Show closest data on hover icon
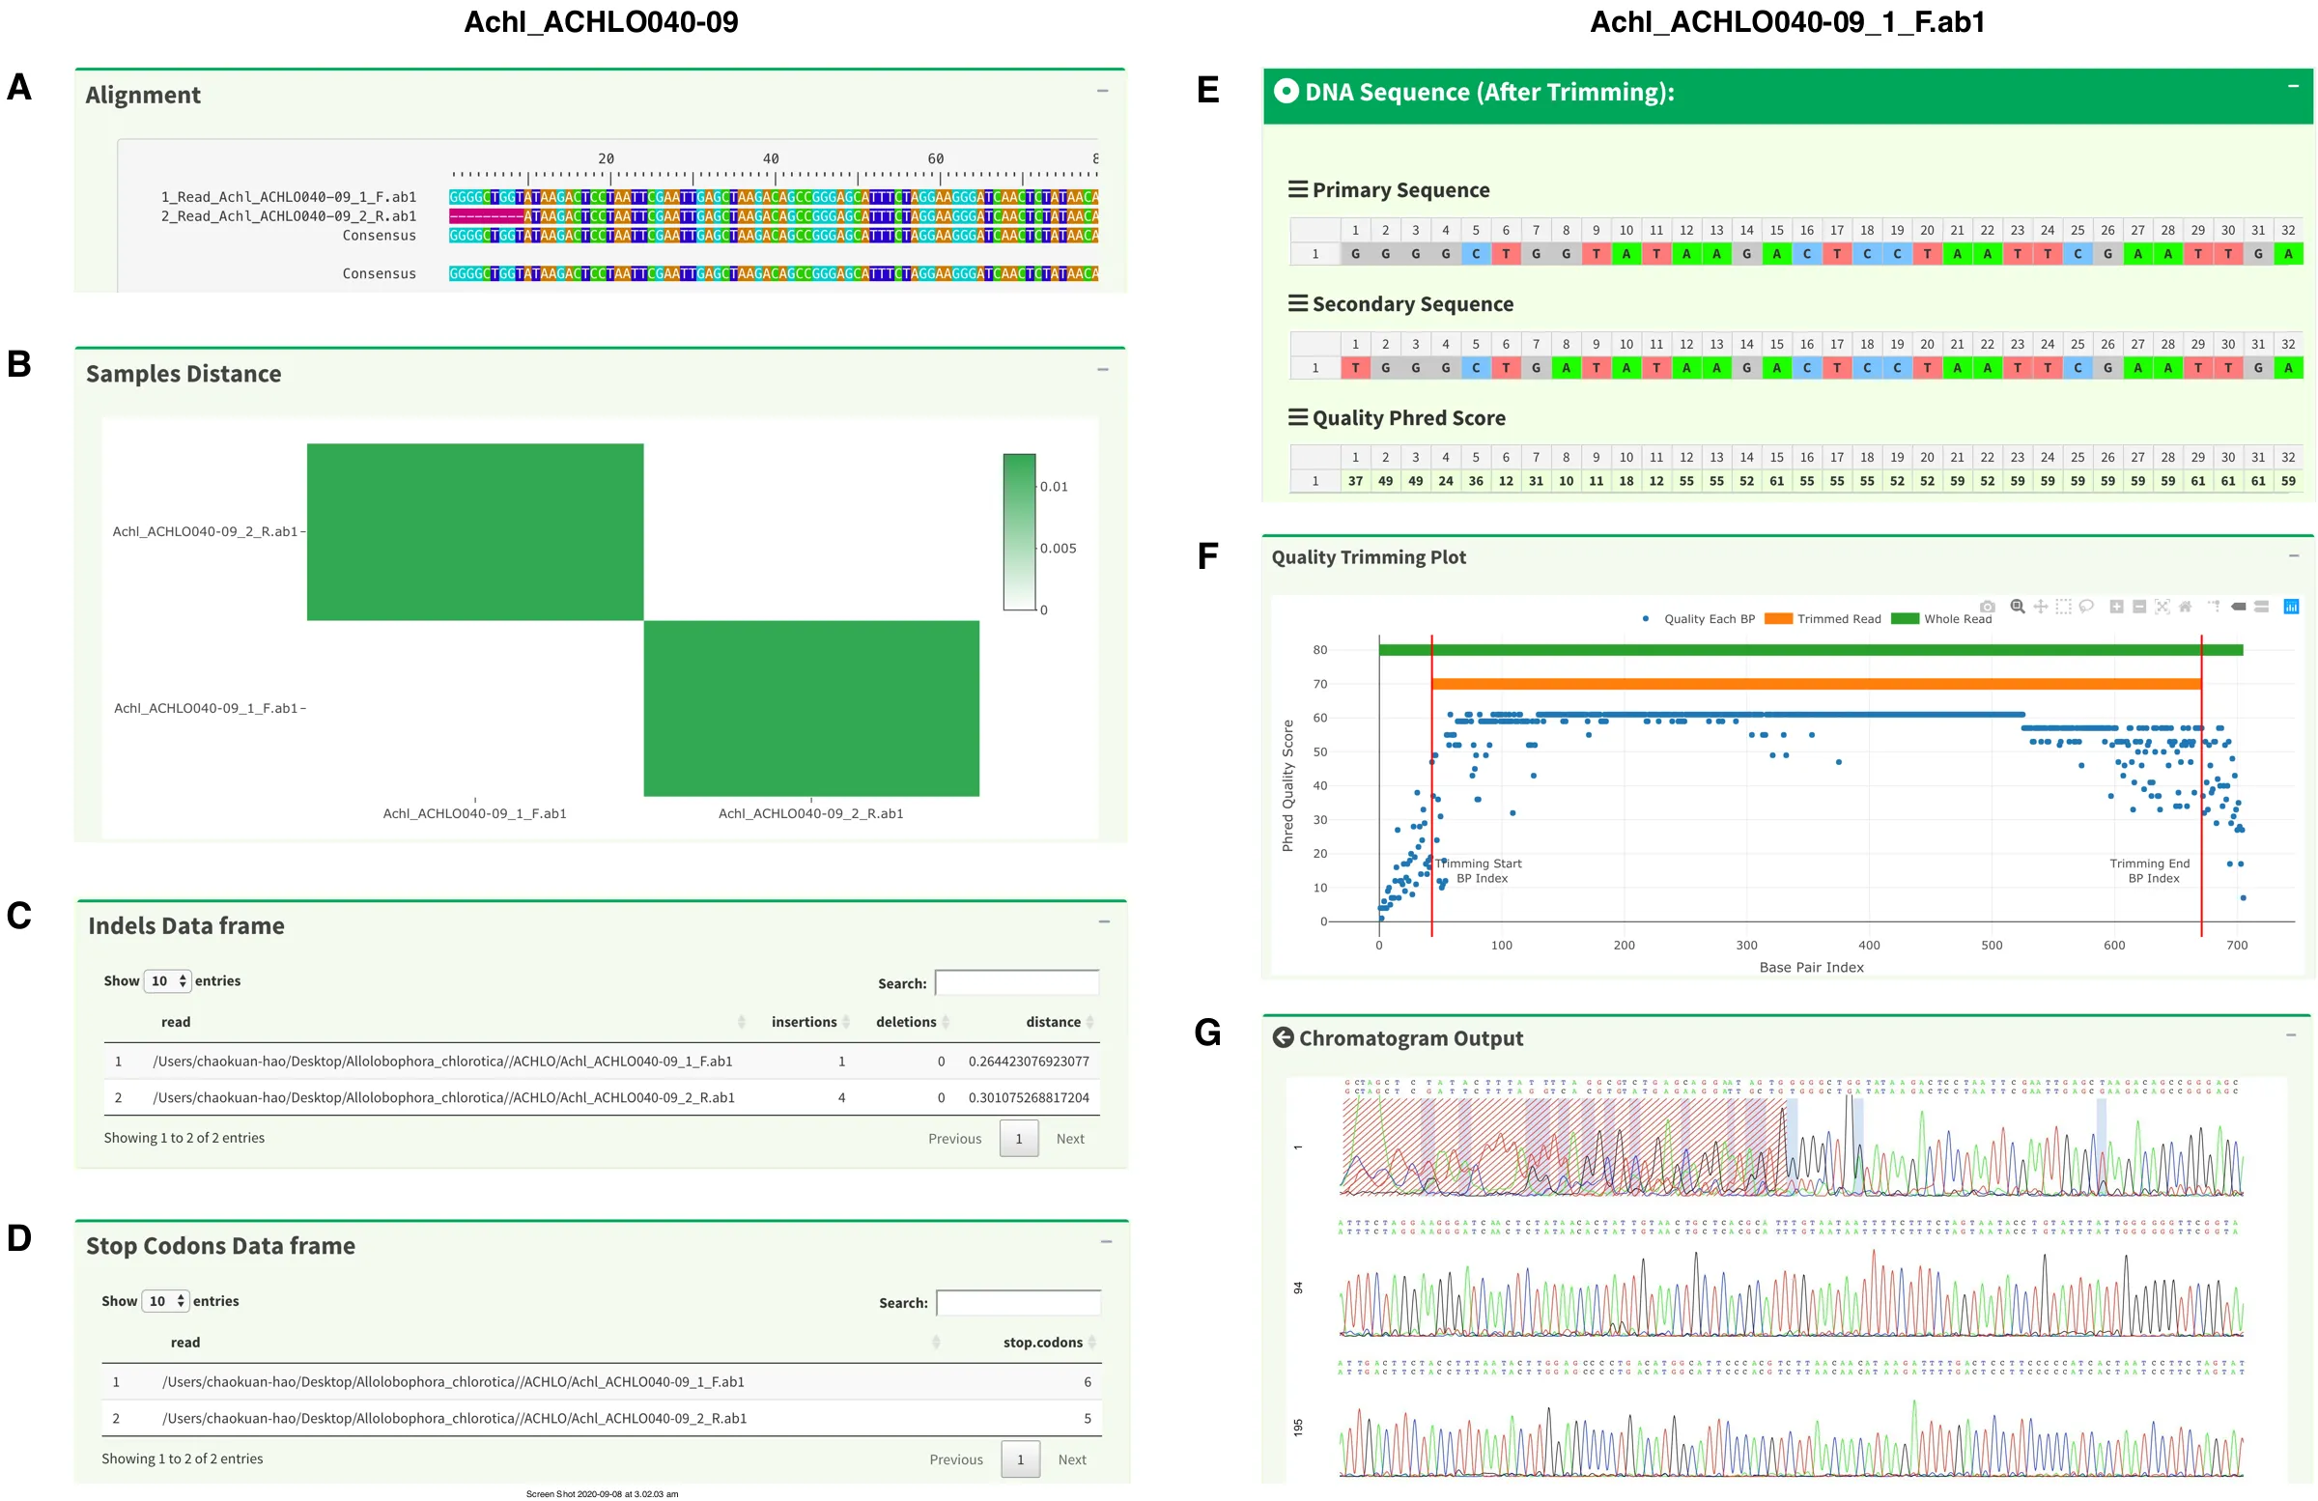Image resolution: width=2318 pixels, height=1501 pixels. click(x=2239, y=607)
